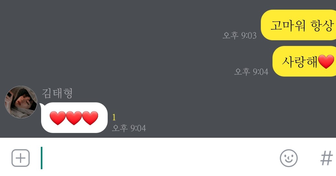Screen dimensions: 336x176
Task: Click the green text cursor in message box
Action: coord(41,158)
